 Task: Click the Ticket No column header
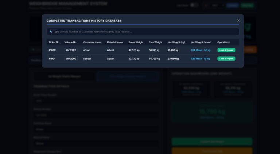point(54,42)
